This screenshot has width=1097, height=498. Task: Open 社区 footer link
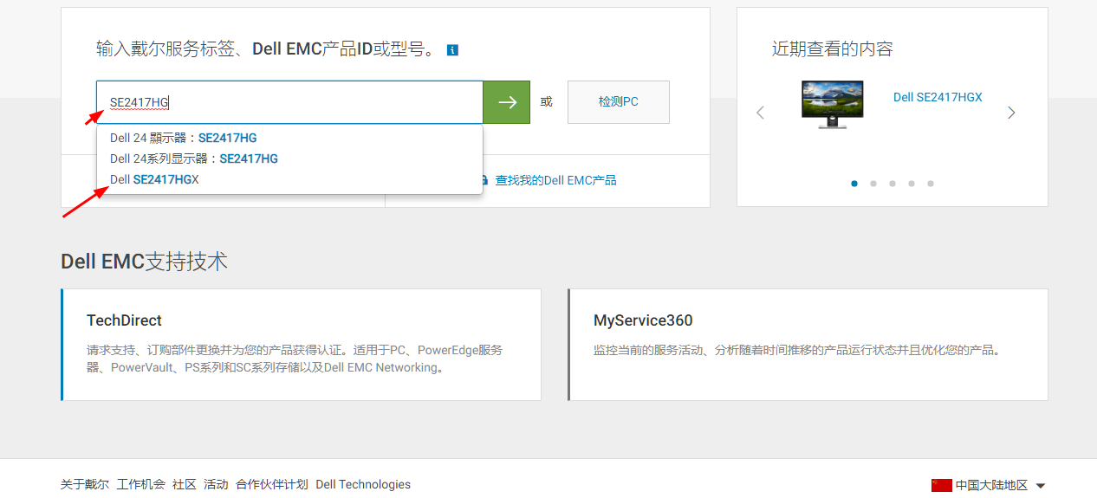(185, 485)
